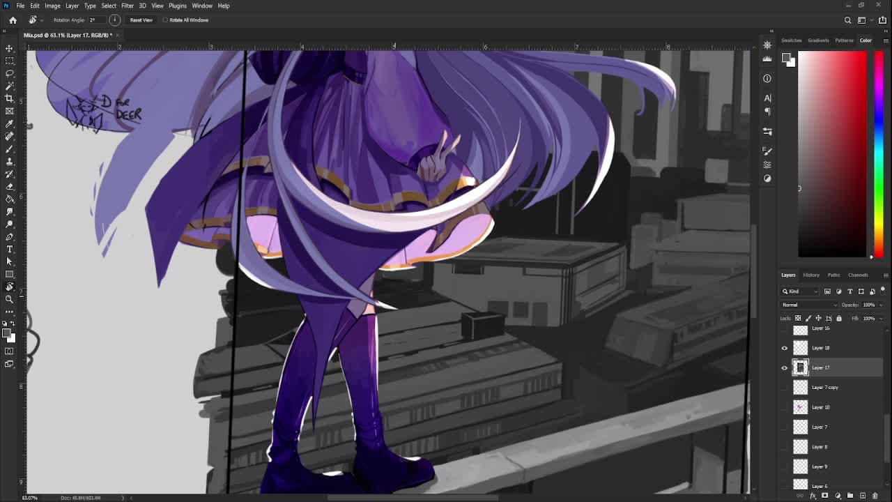
Task: Click the Home icon in options bar
Action: tap(13, 20)
